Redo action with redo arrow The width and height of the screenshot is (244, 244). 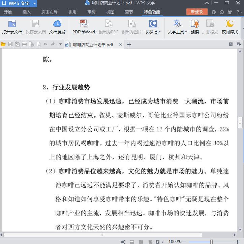[x=53, y=44]
